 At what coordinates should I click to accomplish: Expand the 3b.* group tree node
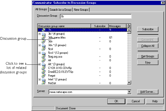tap(40, 34)
